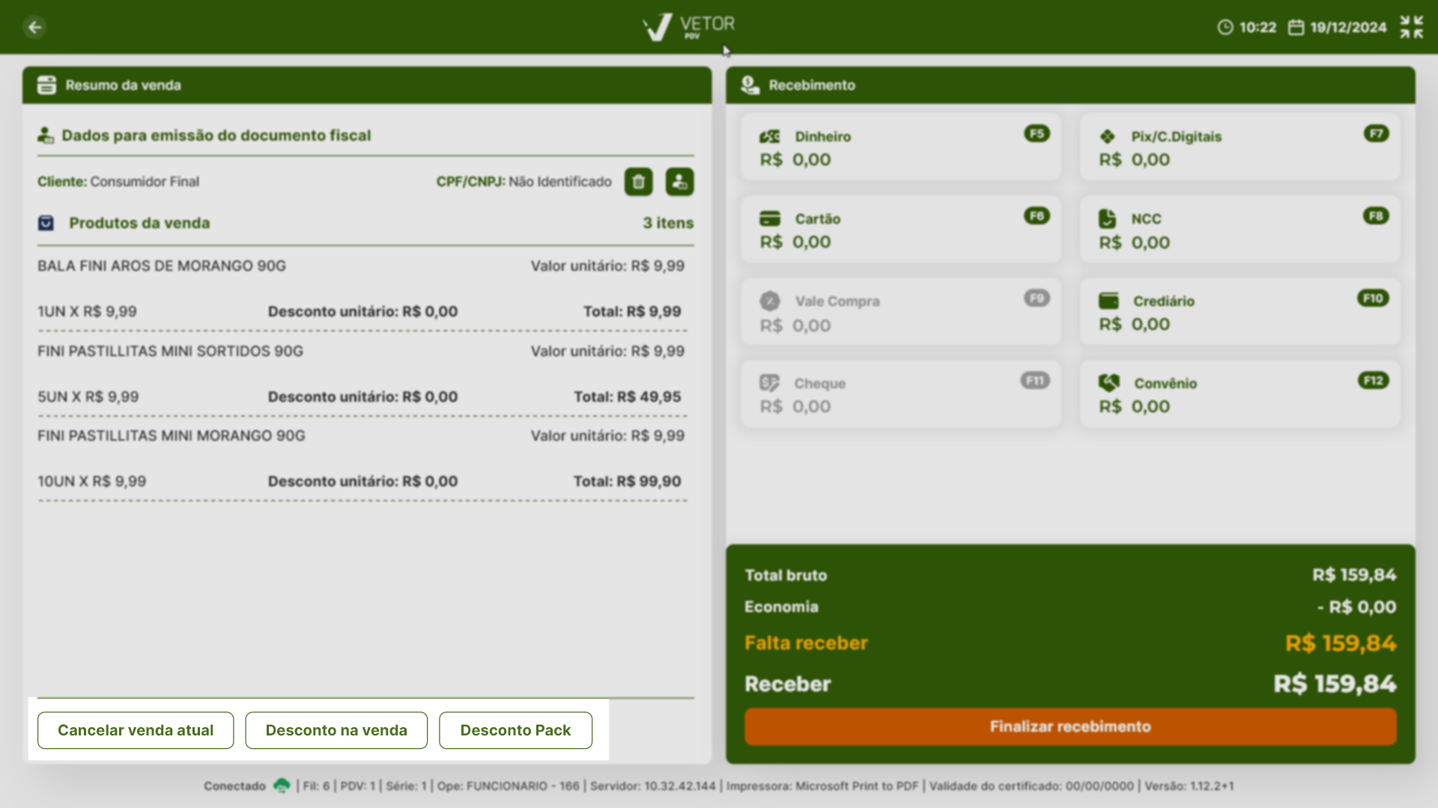Click the Dinheiro cash icon

(x=770, y=137)
